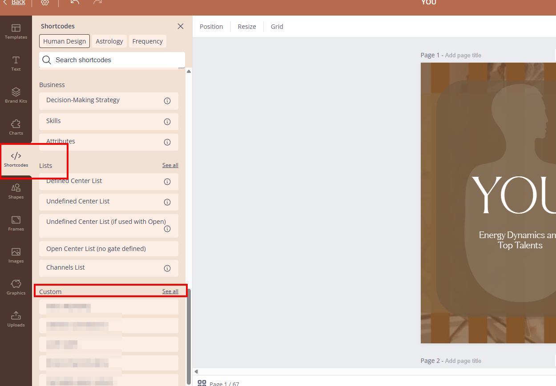Image resolution: width=556 pixels, height=386 pixels.
Task: Insert the Channels List shortcode
Action: click(x=65, y=267)
